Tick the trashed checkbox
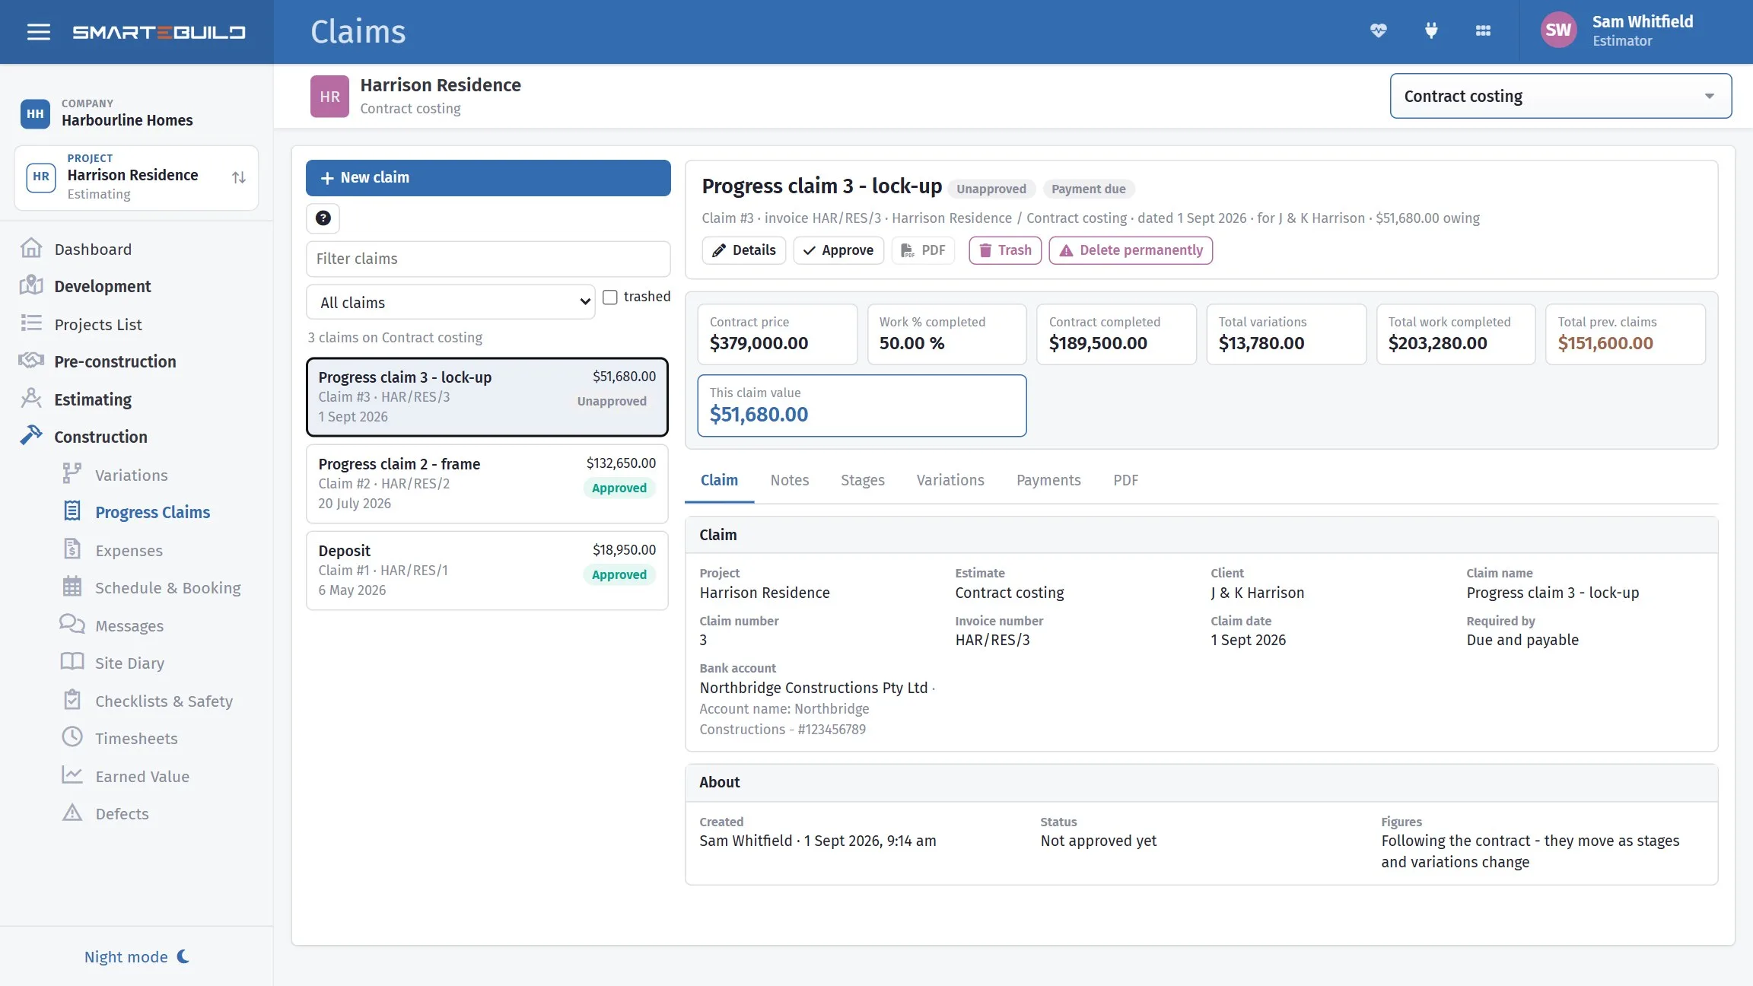 pyautogui.click(x=610, y=297)
